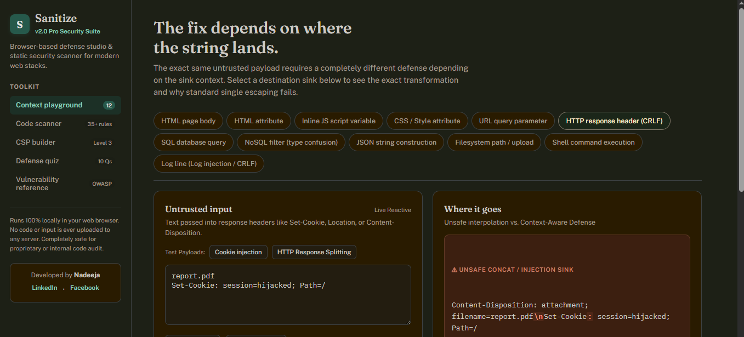Image resolution: width=744 pixels, height=337 pixels.
Task: Visit Nadeeja's LinkedIn profile link
Action: point(44,288)
